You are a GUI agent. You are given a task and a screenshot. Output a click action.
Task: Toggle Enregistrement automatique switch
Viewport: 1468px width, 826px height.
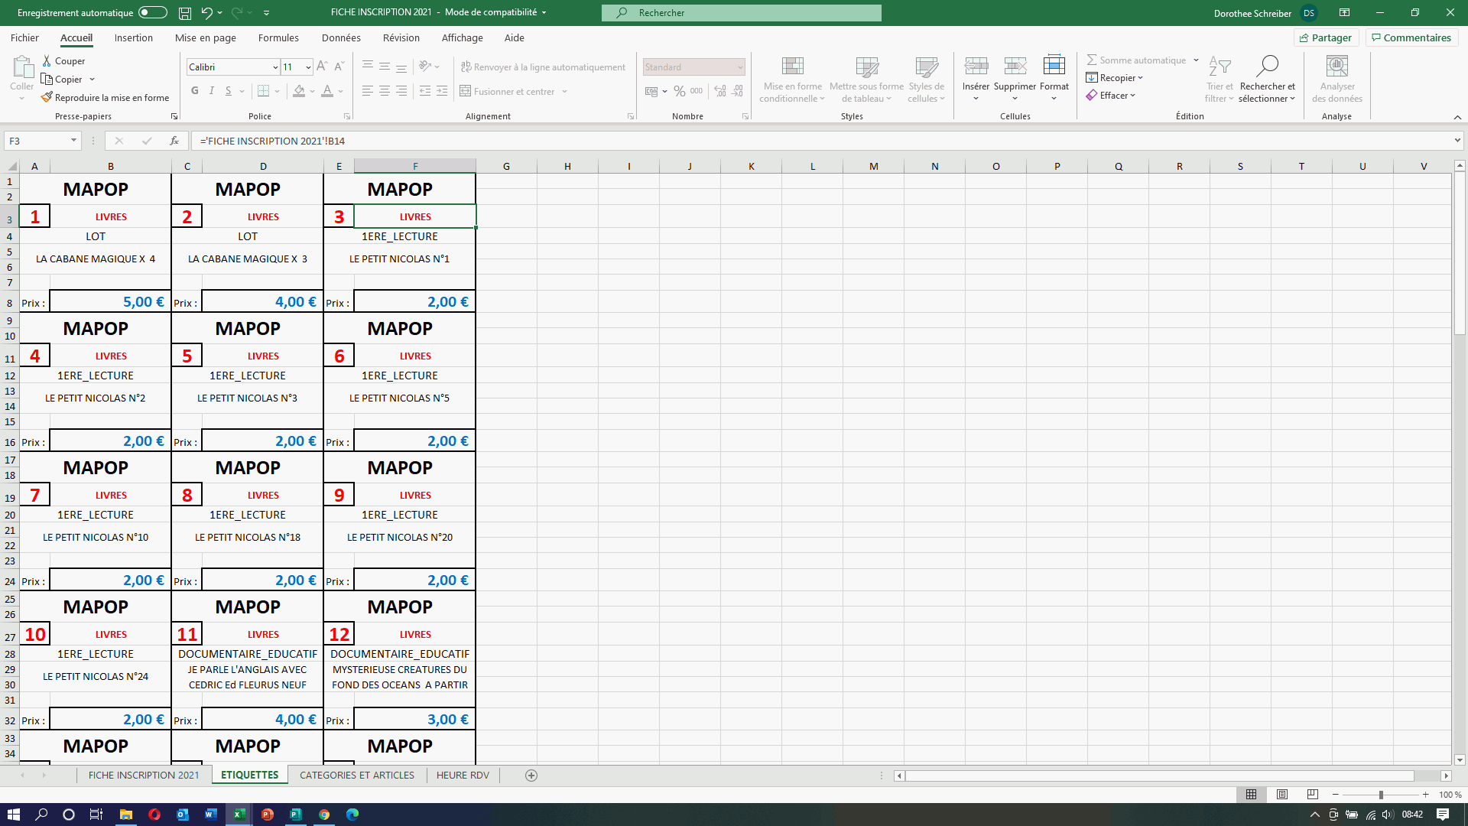(x=152, y=13)
